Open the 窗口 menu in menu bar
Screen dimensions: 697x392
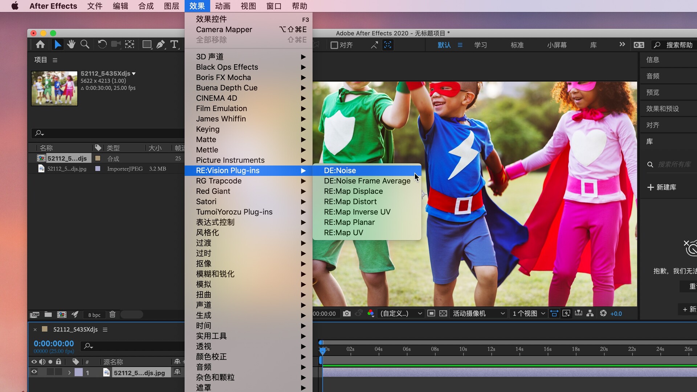[x=274, y=6]
